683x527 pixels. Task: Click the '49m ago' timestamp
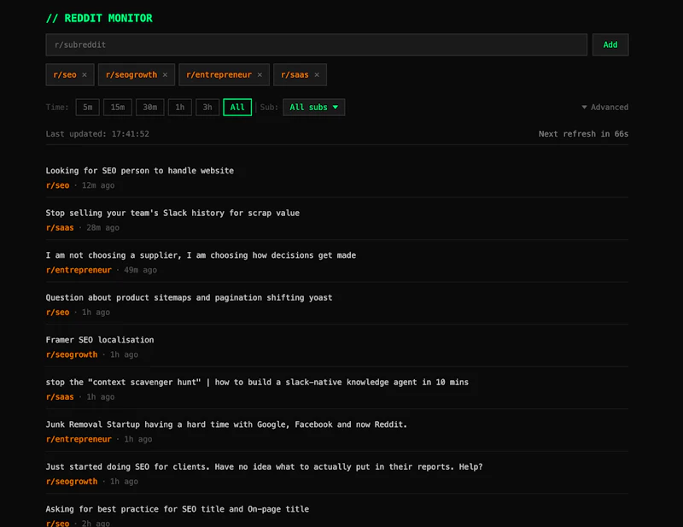(141, 270)
